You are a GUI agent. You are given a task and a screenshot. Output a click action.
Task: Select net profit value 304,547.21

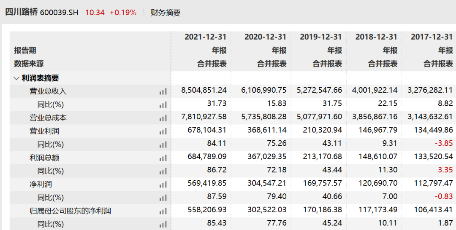tap(267, 183)
